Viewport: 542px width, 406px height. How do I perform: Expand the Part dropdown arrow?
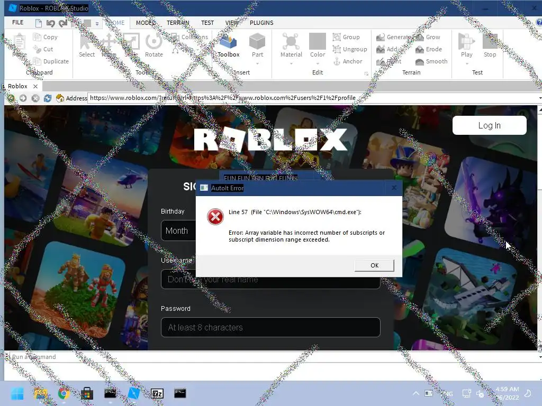[x=257, y=64]
